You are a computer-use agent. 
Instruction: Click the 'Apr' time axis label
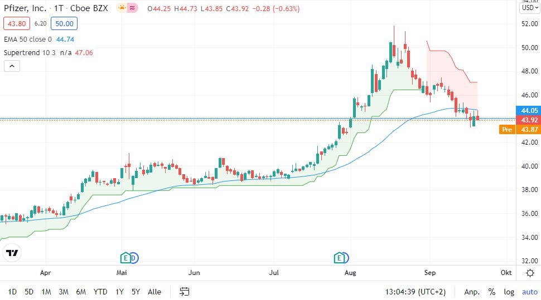(46, 272)
